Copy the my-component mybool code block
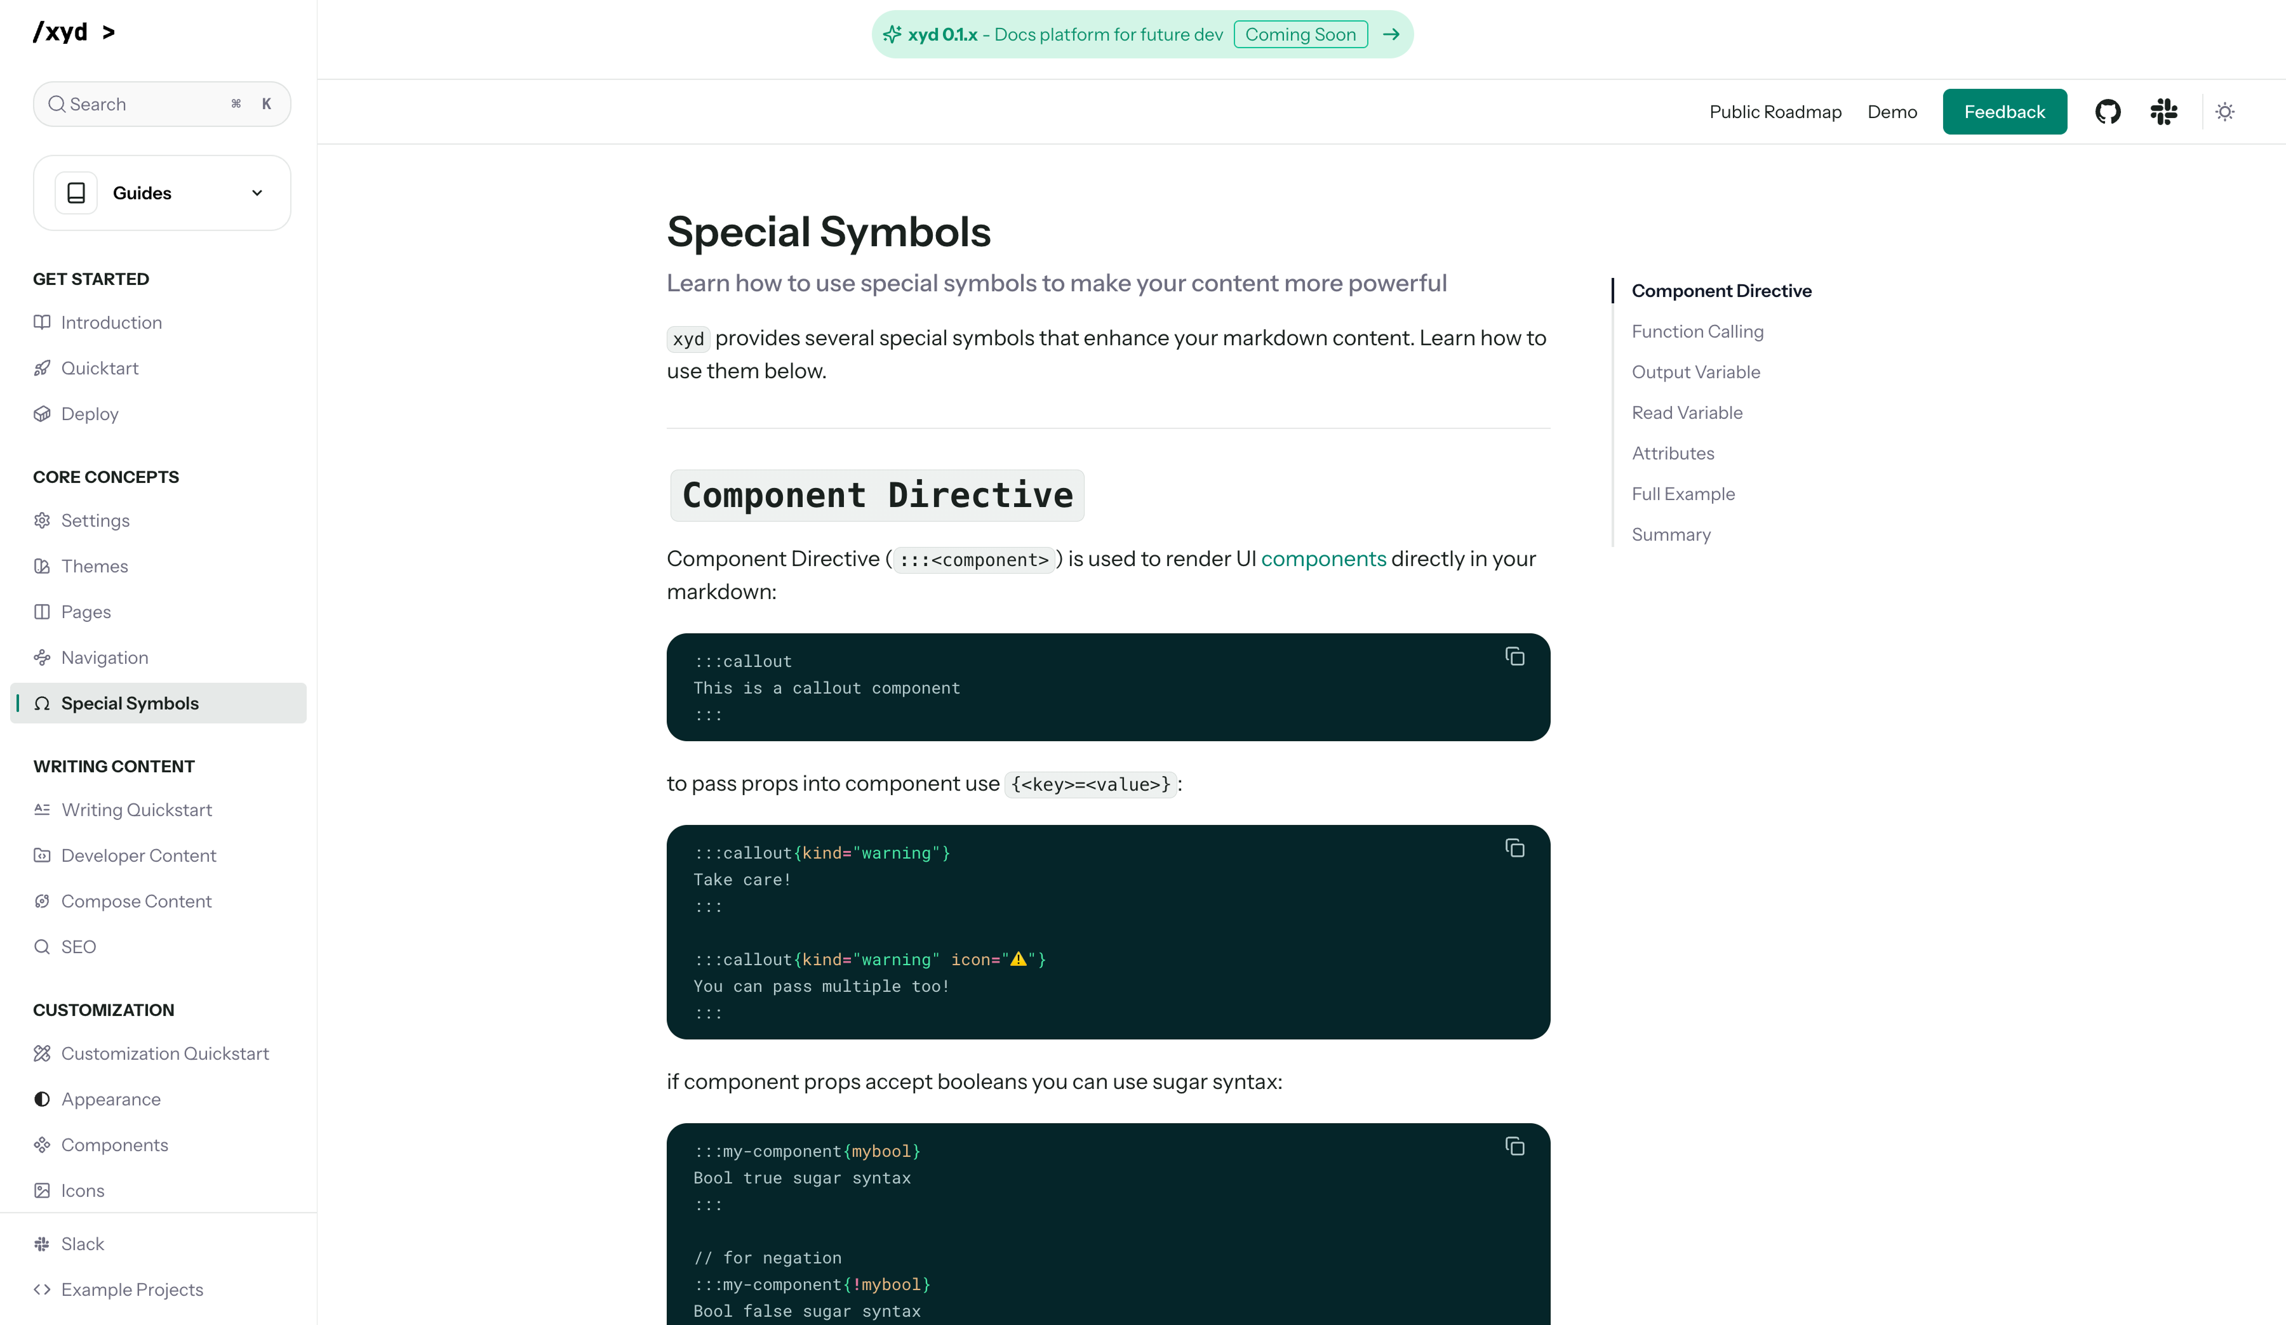 [x=1514, y=1147]
